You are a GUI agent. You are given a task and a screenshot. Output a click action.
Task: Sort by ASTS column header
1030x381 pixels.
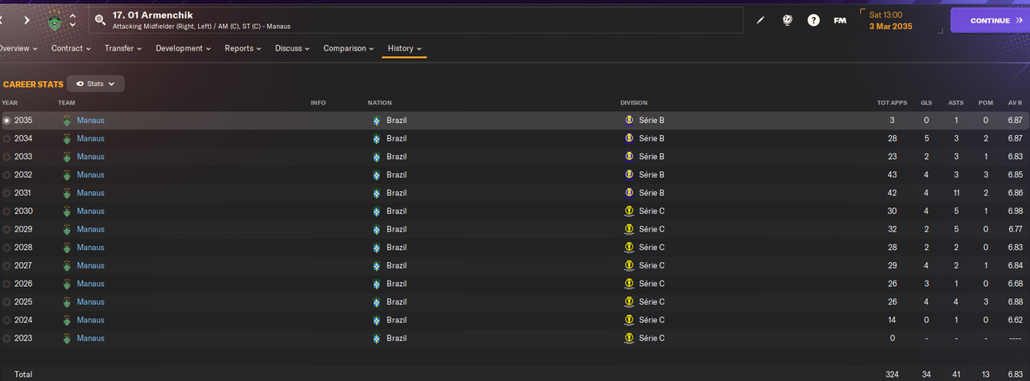[955, 103]
